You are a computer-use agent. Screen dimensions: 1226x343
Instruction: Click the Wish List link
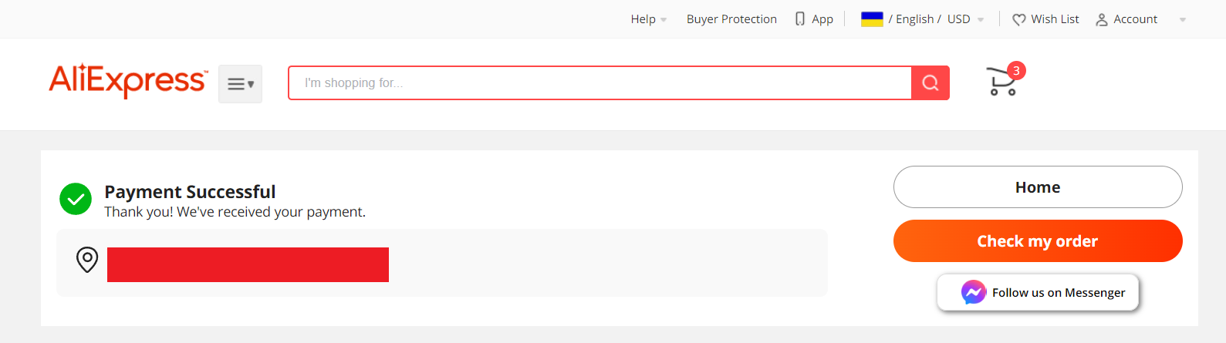[x=1055, y=19]
